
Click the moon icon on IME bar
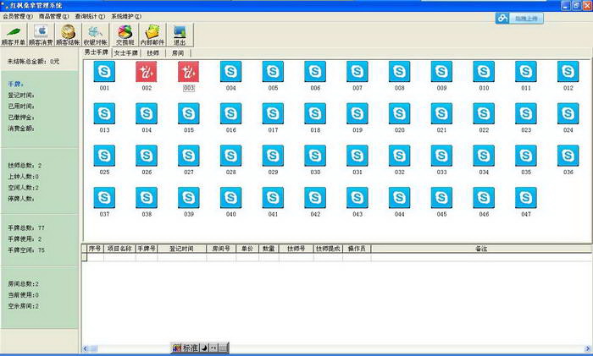click(204, 348)
